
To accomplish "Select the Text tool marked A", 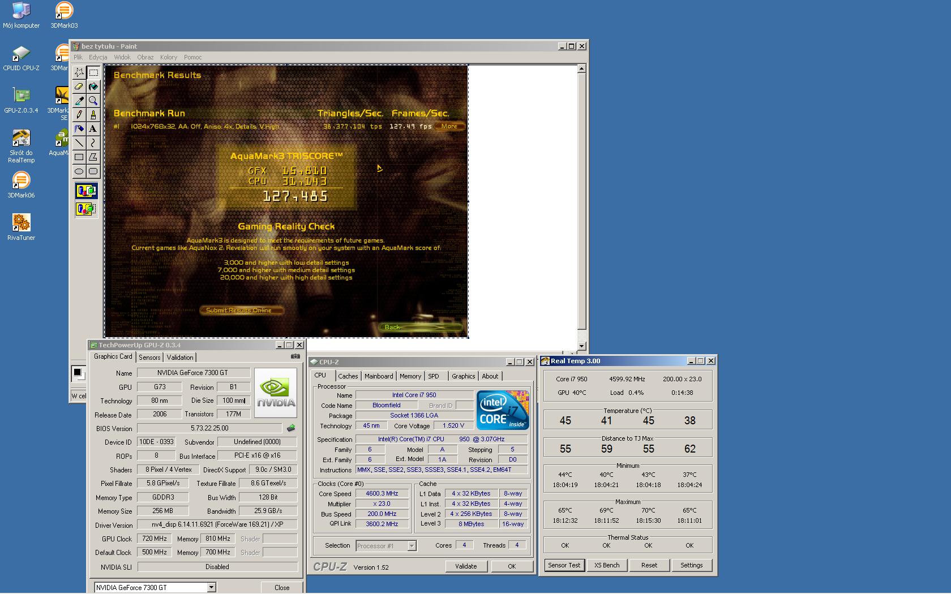I will (93, 129).
